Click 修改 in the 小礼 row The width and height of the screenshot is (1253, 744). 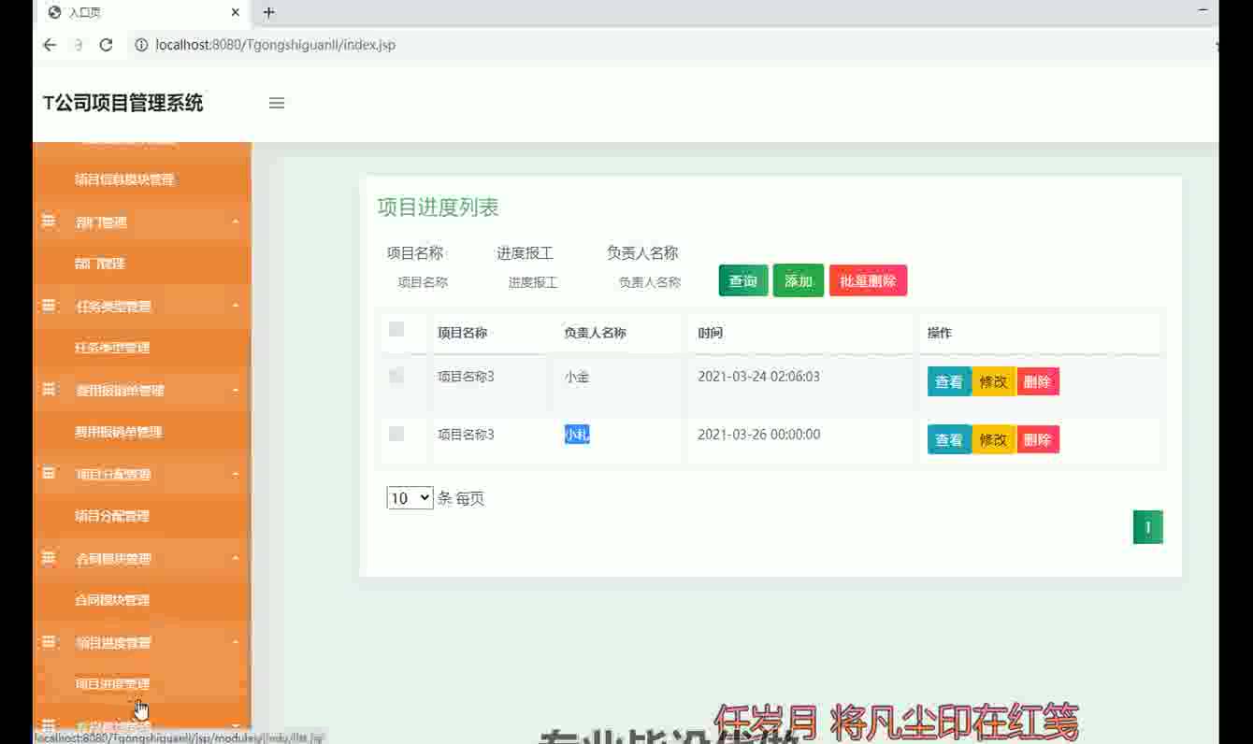(x=993, y=439)
